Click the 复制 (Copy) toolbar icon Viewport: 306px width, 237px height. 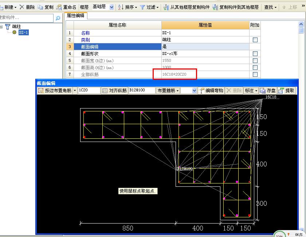point(47,7)
